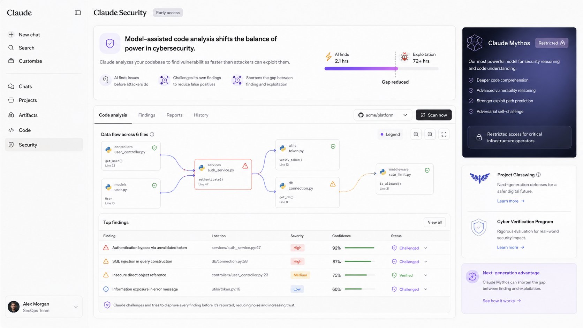583x328 pixels.
Task: Open the acme/platform repository dropdown
Action: pyautogui.click(x=383, y=115)
